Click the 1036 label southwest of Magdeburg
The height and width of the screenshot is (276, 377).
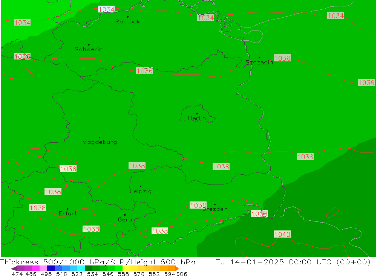pyautogui.click(x=68, y=169)
